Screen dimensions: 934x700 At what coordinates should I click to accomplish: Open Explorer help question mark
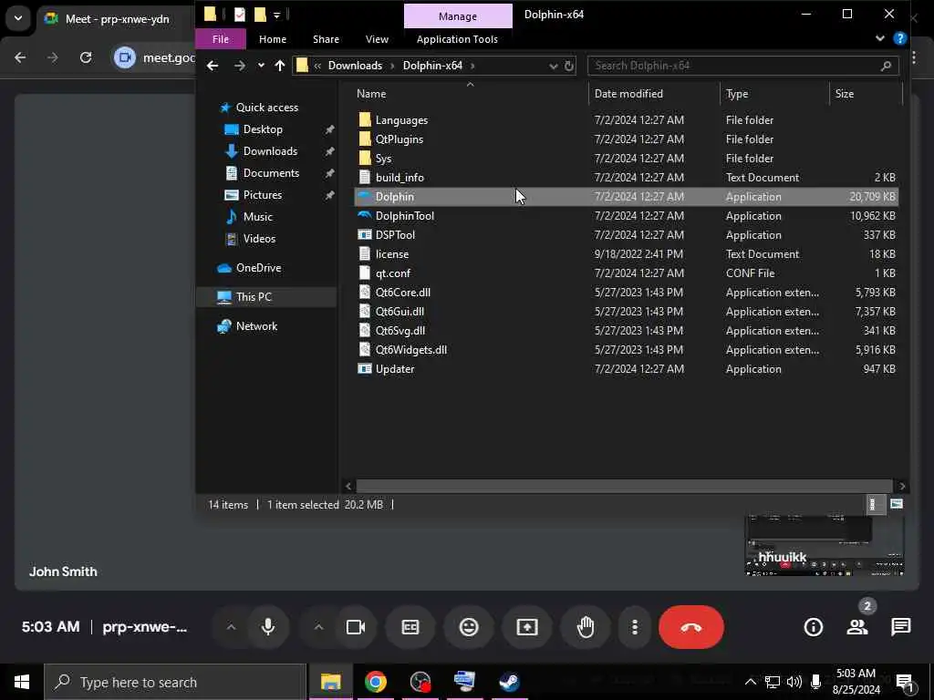click(x=899, y=38)
